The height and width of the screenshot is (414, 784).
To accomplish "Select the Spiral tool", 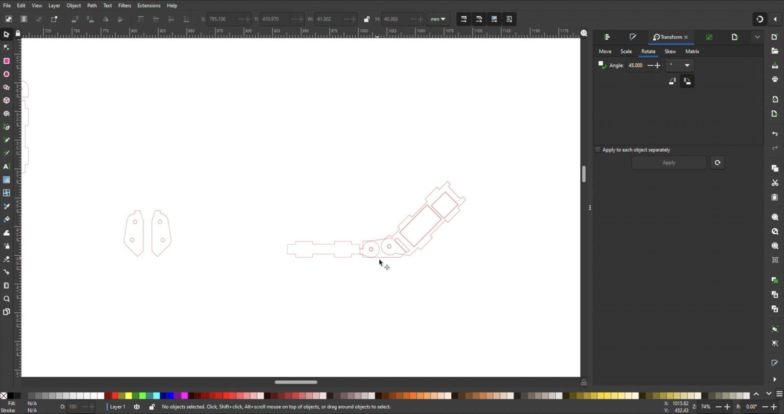I will (7, 114).
